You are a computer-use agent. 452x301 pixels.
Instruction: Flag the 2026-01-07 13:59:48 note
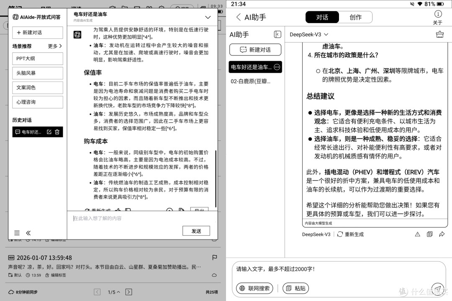pyautogui.click(x=214, y=258)
